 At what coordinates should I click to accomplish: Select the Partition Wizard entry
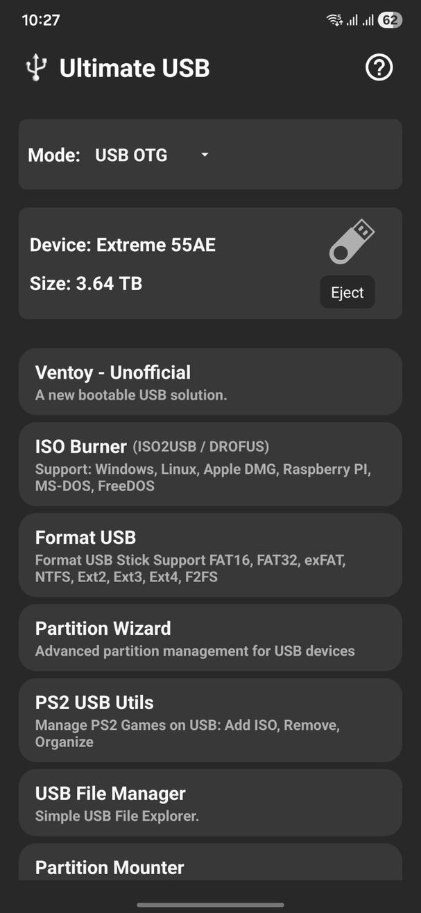coord(210,637)
